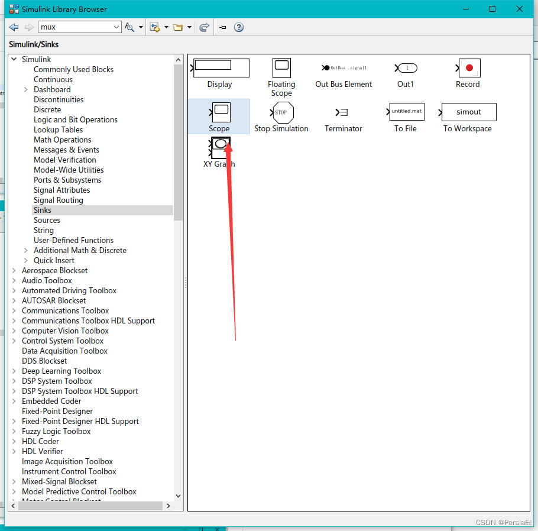Open Messages & Events library
Image resolution: width=538 pixels, height=531 pixels.
tap(66, 150)
